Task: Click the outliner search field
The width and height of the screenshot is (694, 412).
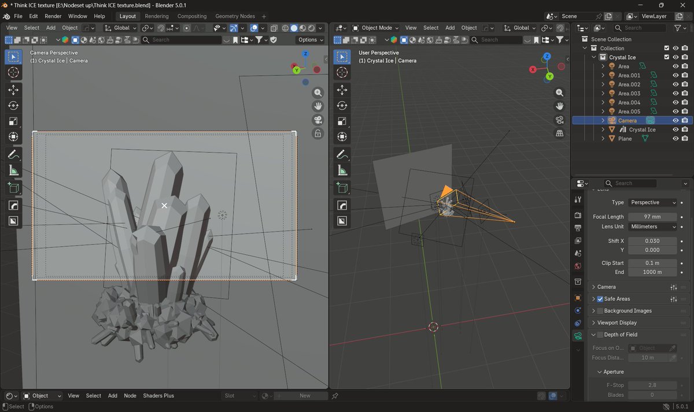Action: point(641,28)
